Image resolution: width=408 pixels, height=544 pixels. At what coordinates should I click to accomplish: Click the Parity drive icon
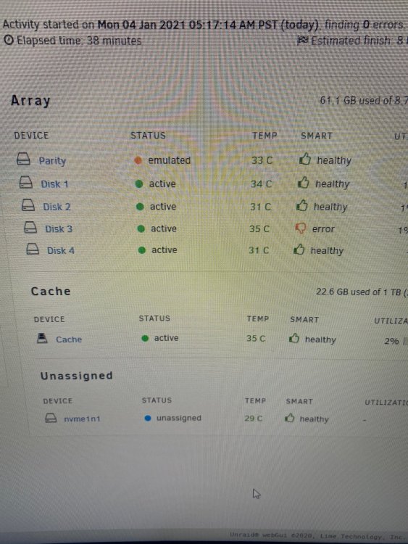pos(23,159)
